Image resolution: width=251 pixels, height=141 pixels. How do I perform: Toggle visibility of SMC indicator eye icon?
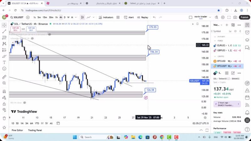(x=50, y=34)
